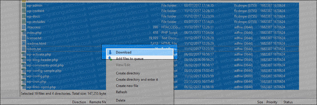Select the wp-blog-header.php file name
Screen dimensions: 317x105
[42, 60]
